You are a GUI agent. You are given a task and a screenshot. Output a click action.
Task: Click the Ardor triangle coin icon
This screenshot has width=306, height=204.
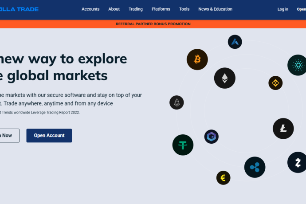(235, 42)
